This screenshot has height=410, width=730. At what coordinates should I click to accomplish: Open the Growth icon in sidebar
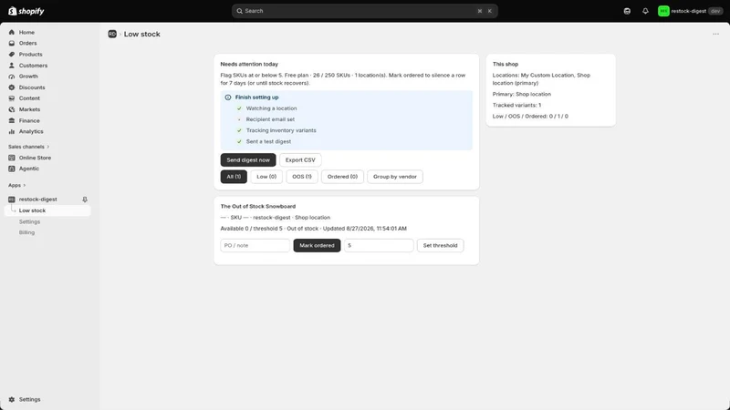click(12, 77)
